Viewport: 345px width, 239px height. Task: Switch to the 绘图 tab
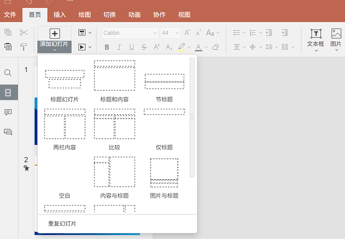pos(84,14)
